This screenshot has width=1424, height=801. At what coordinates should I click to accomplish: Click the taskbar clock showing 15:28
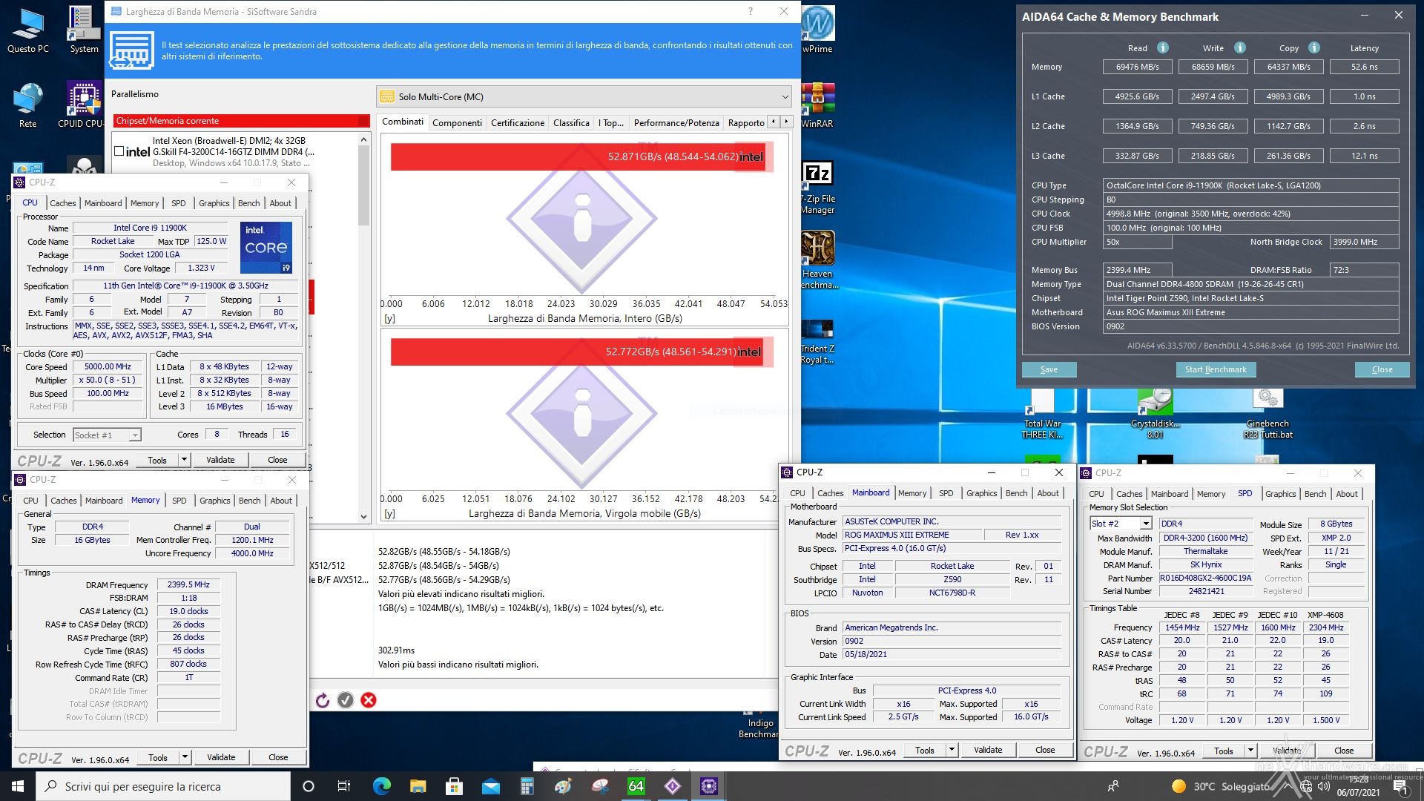point(1358,786)
